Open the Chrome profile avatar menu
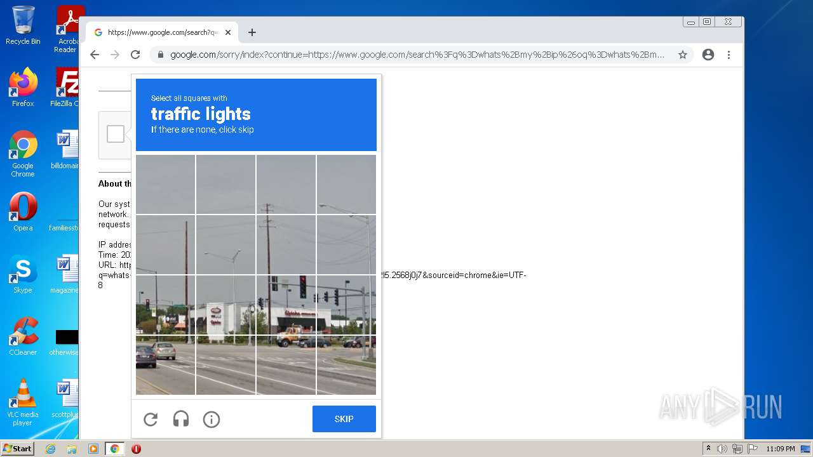813x457 pixels. 708,55
